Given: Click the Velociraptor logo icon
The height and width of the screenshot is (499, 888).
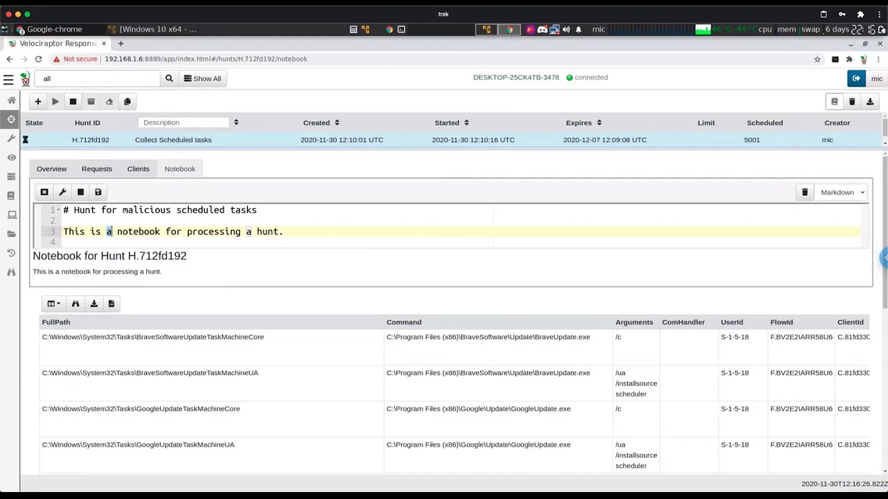Looking at the screenshot, I should click(x=25, y=79).
